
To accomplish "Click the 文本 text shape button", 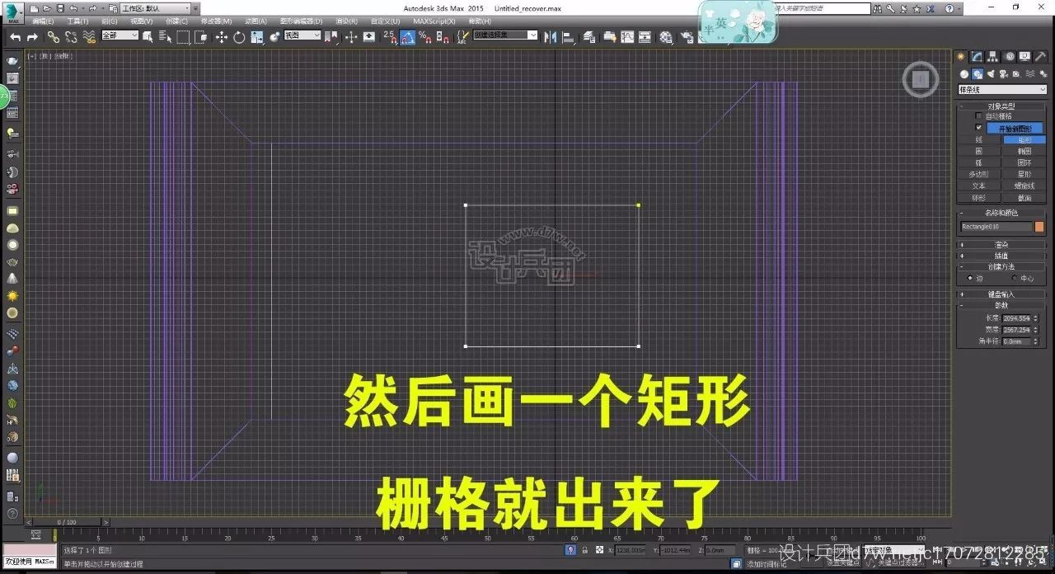I will [x=979, y=186].
